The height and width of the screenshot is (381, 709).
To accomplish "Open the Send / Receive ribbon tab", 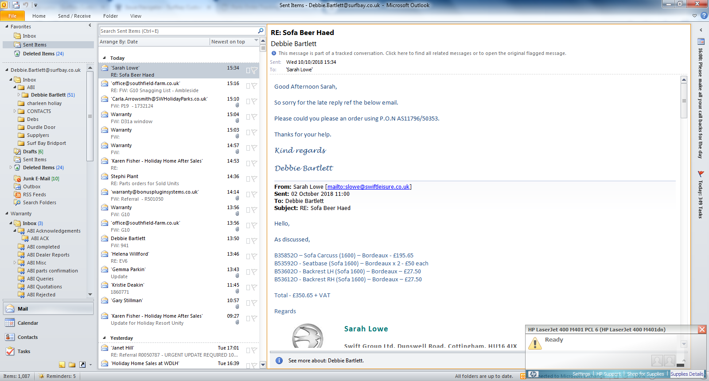I will (74, 16).
